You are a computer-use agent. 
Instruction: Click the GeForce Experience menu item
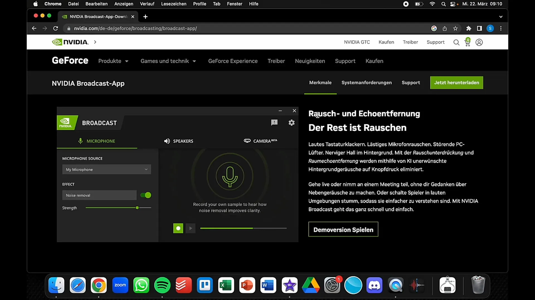point(233,61)
